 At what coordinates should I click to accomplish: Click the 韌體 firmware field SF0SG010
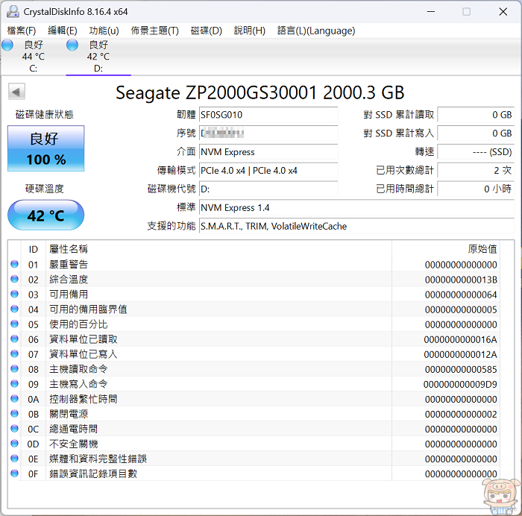[267, 115]
